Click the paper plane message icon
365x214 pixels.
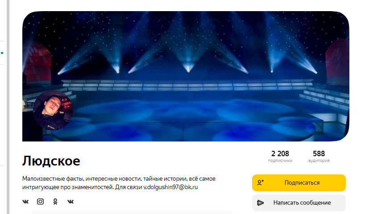(x=260, y=203)
